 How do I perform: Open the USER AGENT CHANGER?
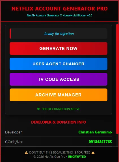59,64
